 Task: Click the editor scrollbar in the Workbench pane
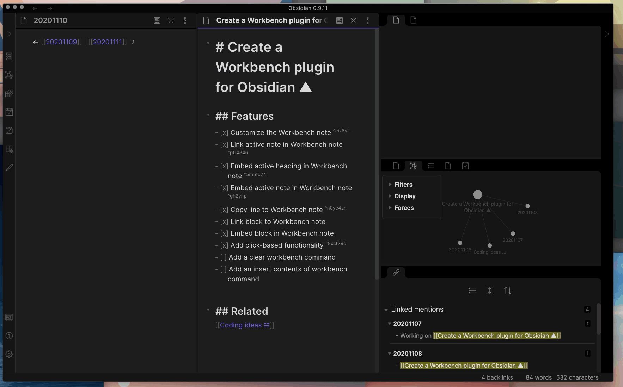[377, 154]
